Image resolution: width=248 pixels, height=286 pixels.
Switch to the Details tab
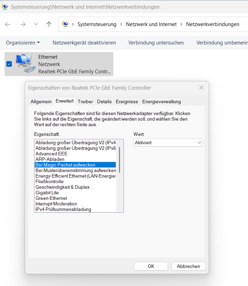click(104, 101)
